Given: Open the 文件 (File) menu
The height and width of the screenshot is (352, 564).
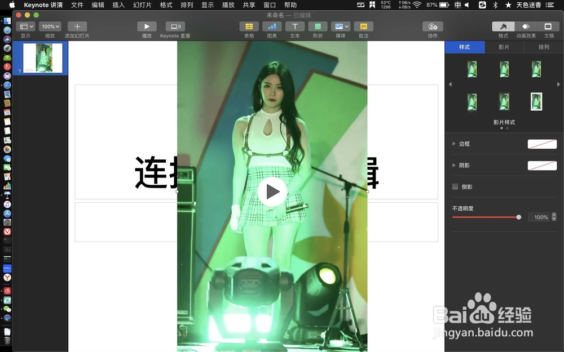Looking at the screenshot, I should (77, 5).
